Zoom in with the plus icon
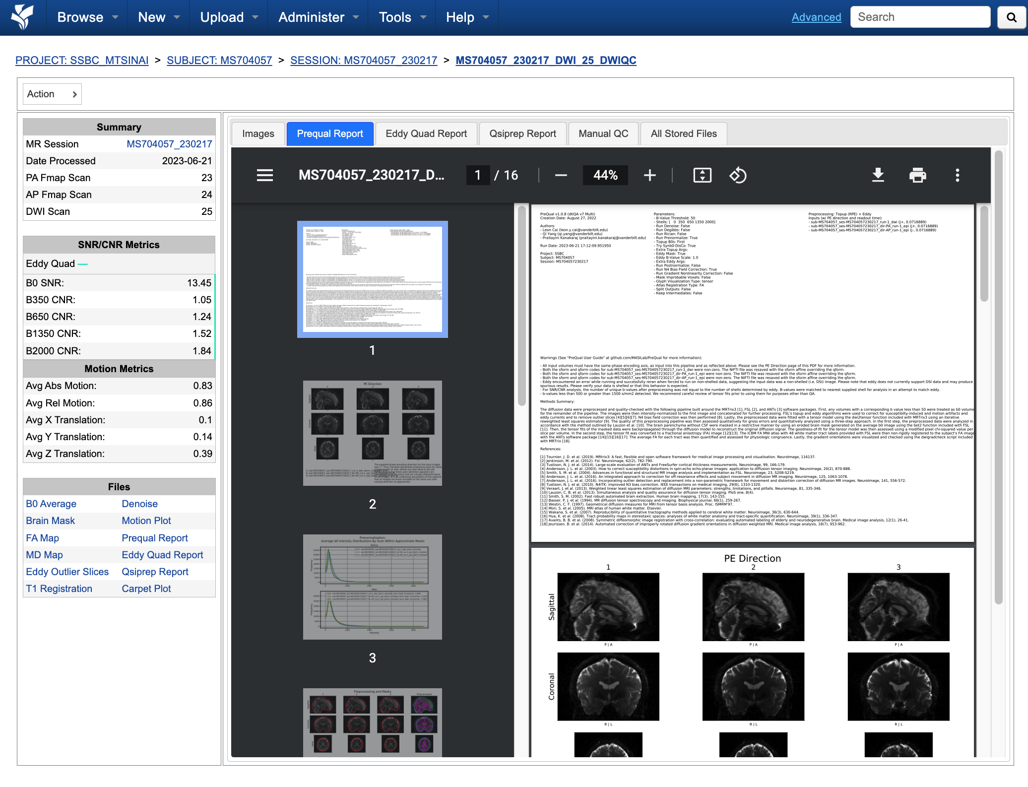The image size is (1028, 787). [x=649, y=175]
